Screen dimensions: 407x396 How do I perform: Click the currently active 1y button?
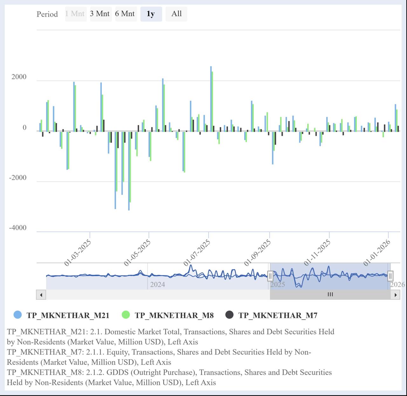(151, 14)
